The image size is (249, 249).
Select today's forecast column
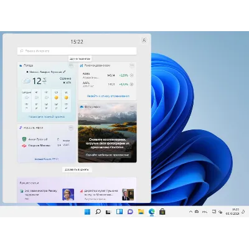[26, 101]
